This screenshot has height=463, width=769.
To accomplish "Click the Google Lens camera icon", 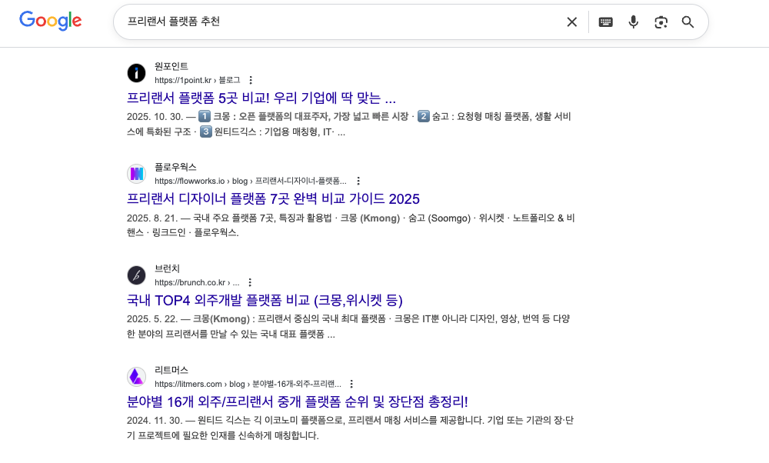I will pyautogui.click(x=661, y=22).
